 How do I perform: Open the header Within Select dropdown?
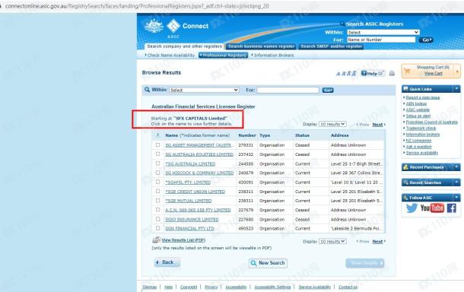pyautogui.click(x=383, y=32)
